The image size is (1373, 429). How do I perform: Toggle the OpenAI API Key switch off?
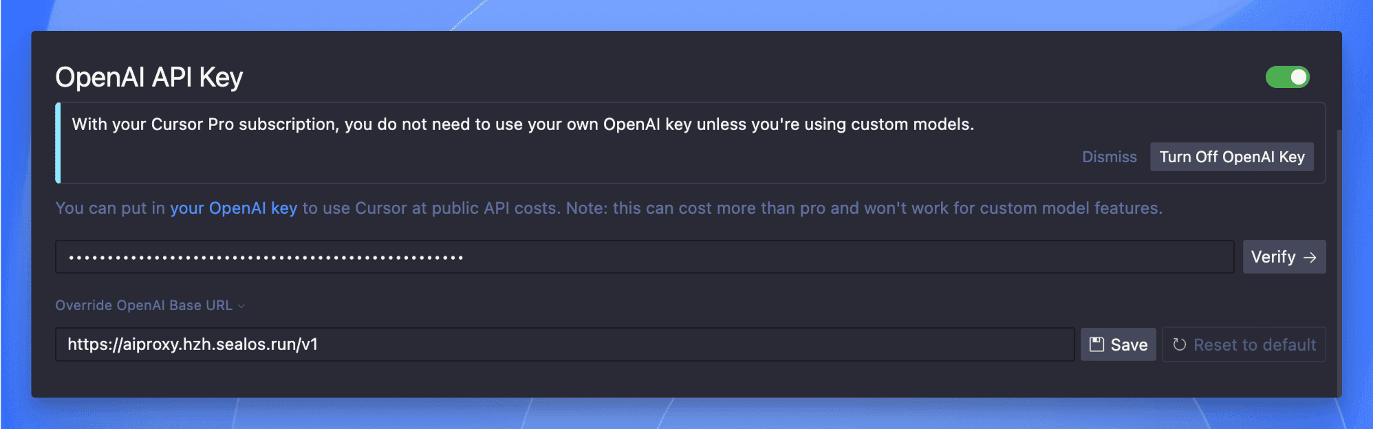tap(1287, 77)
